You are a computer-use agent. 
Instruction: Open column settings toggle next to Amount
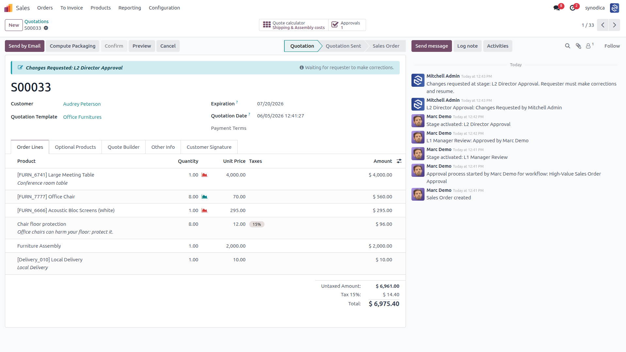pos(399,161)
